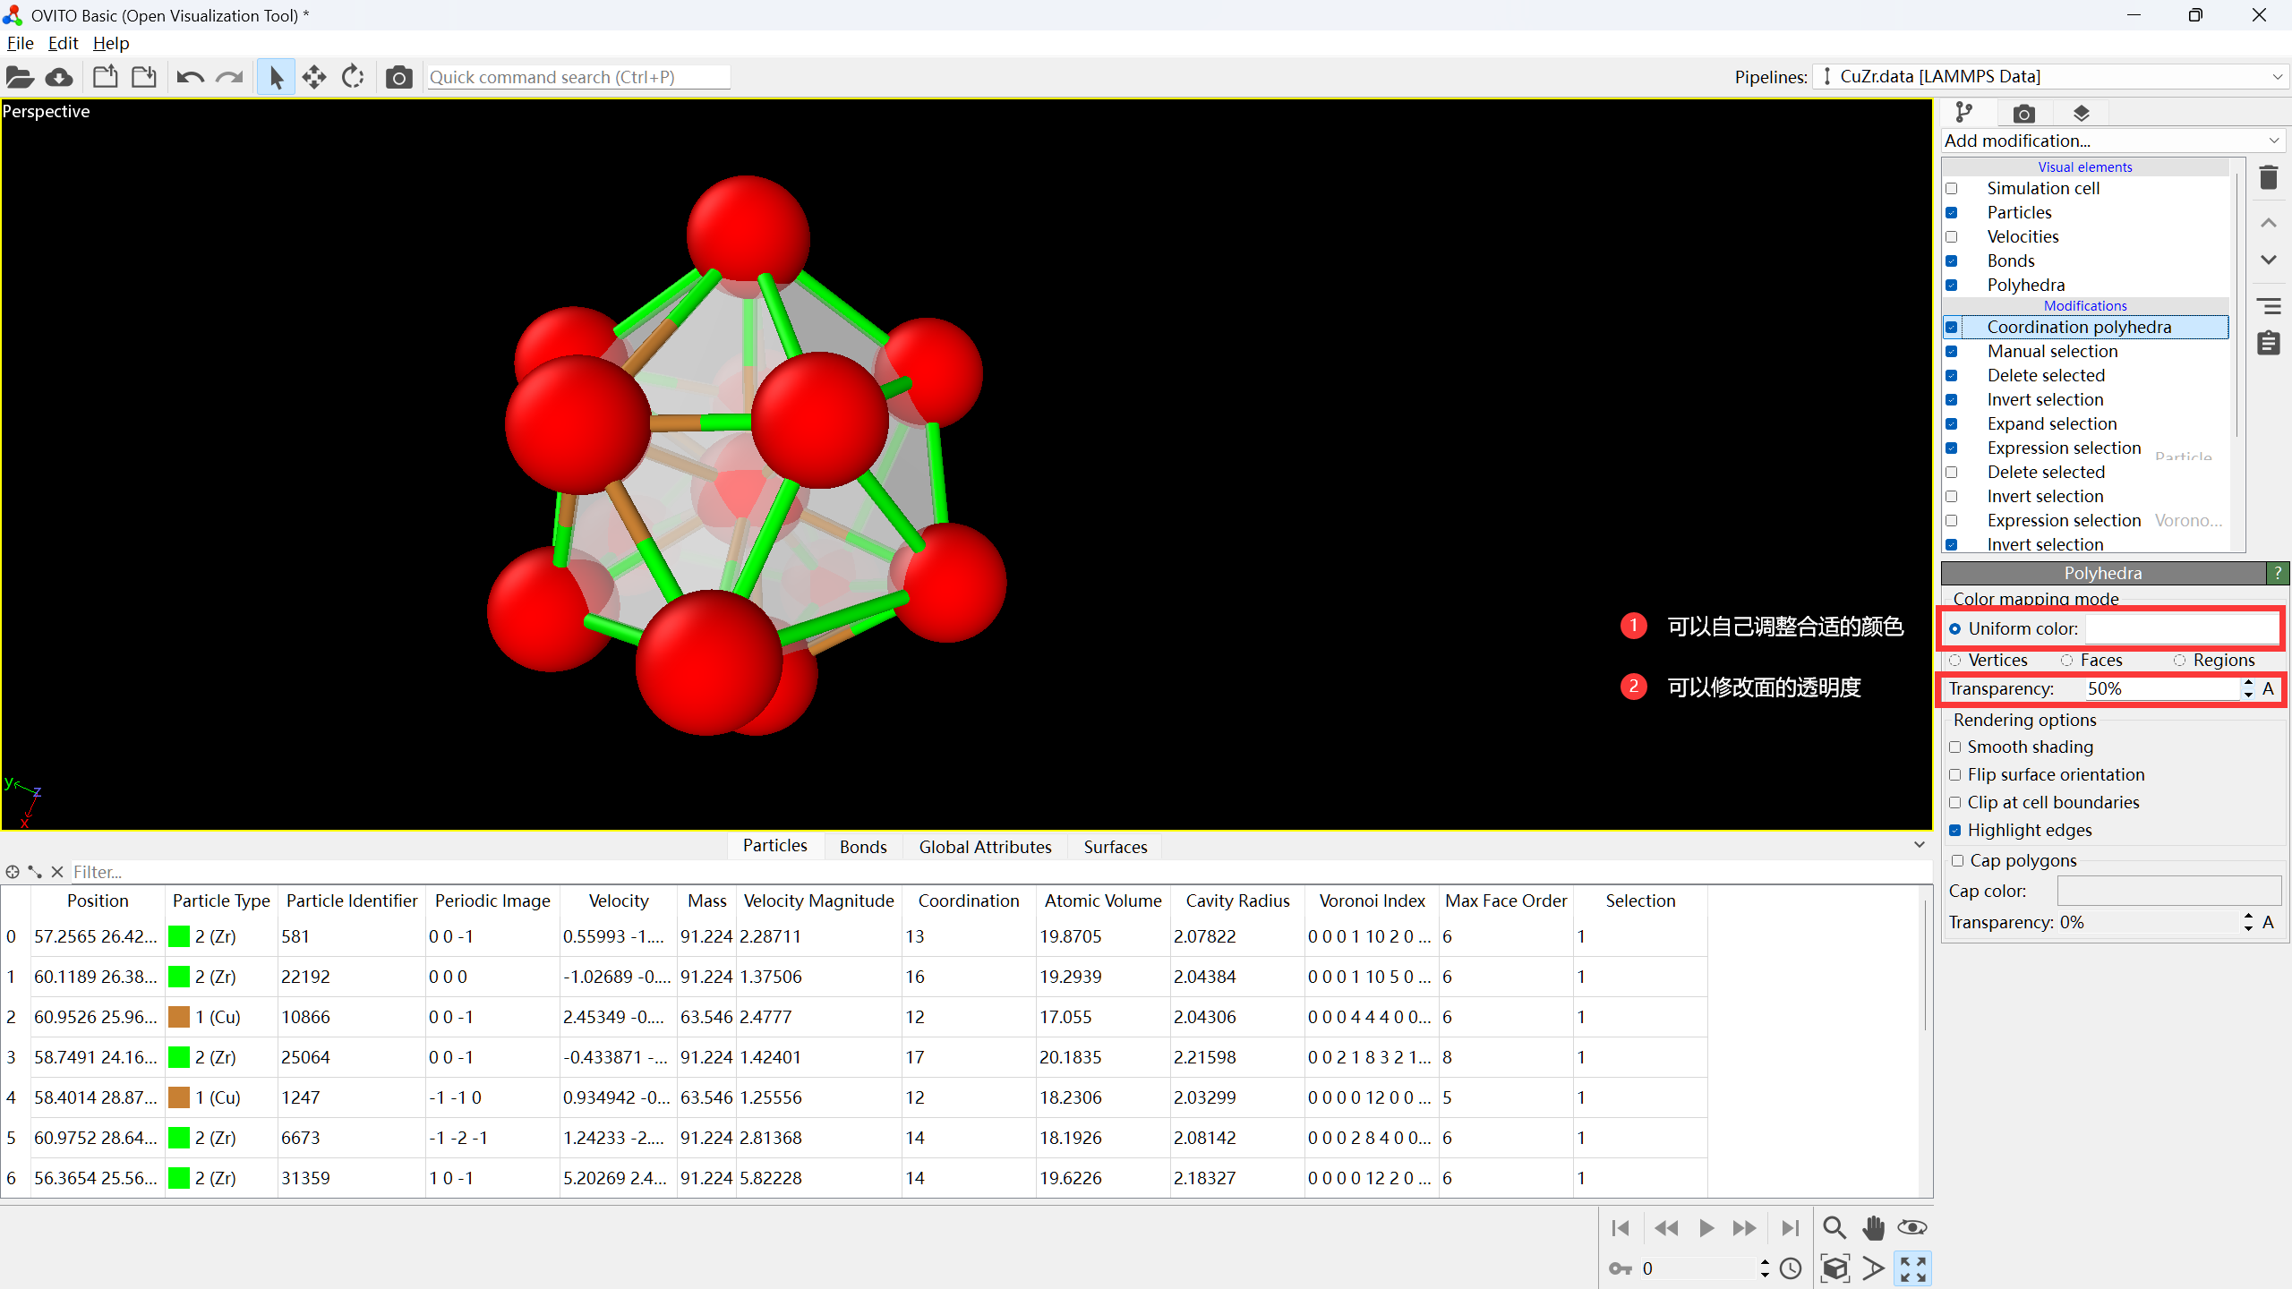Open the Edit menu
Screen dimensions: 2292x1289
point(63,43)
